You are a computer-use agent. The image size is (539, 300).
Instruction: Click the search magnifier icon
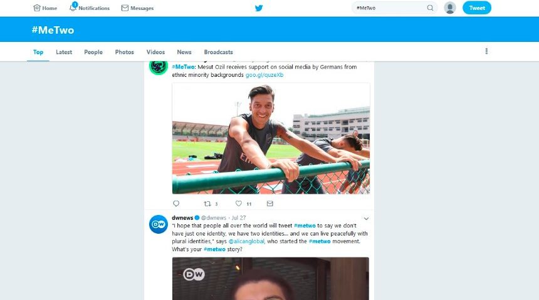[x=430, y=8]
